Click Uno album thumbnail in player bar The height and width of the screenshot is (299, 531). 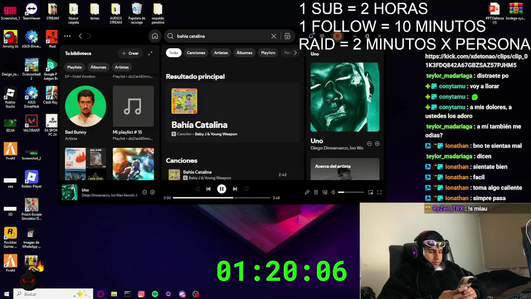69,192
